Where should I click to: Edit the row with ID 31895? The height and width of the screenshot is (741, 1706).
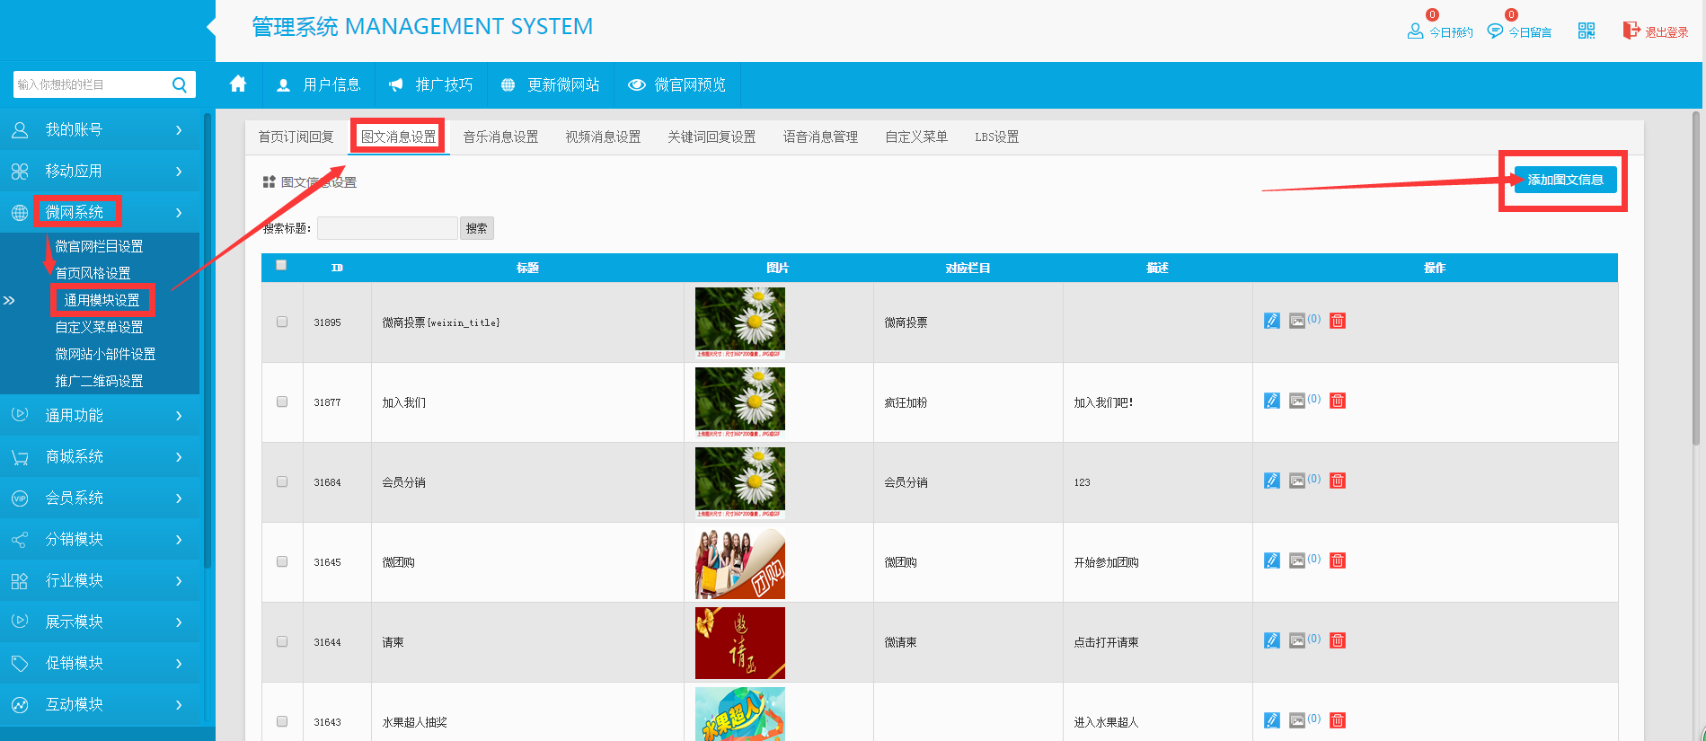[1272, 321]
